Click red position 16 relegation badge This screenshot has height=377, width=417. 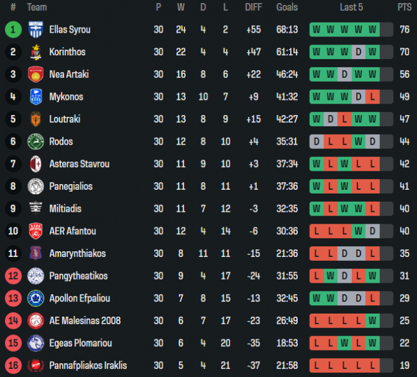13,366
